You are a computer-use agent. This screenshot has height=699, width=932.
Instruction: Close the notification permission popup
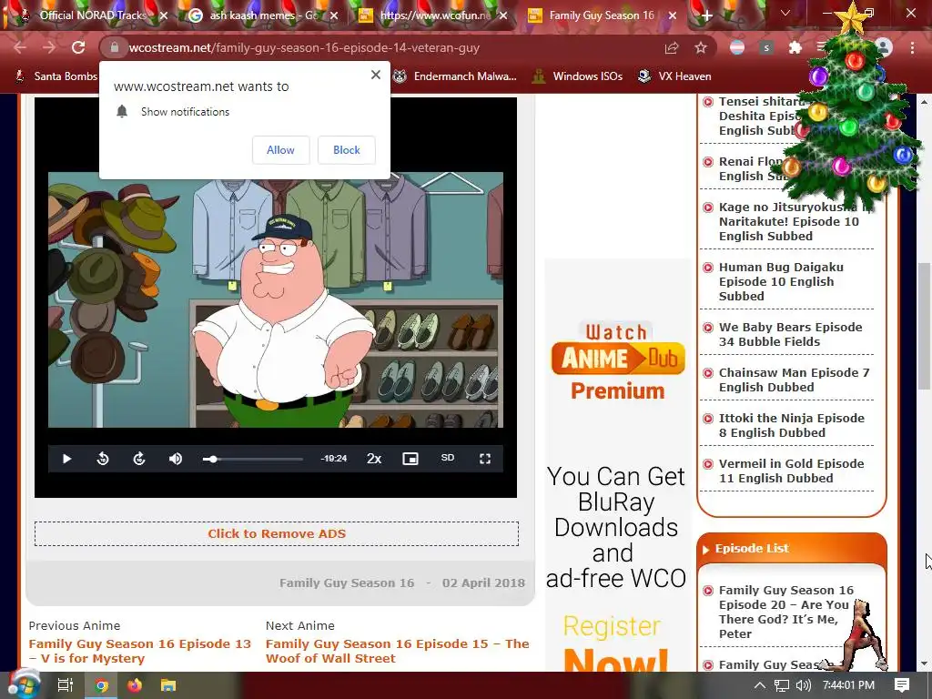(x=376, y=75)
